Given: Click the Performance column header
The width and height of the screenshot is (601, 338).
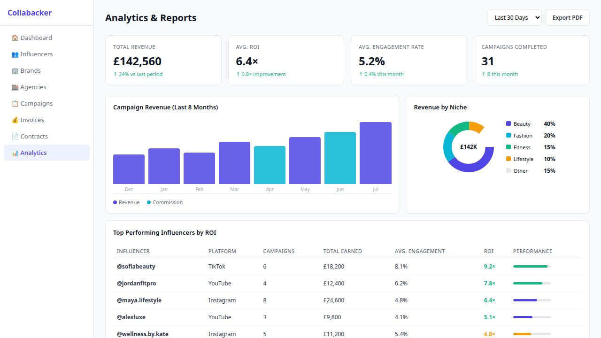Looking at the screenshot, I should click(532, 251).
